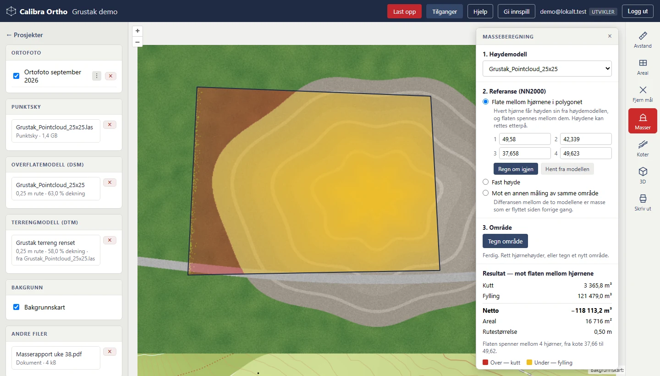
Task: Select the Avstand measuring tool
Action: pos(643,40)
